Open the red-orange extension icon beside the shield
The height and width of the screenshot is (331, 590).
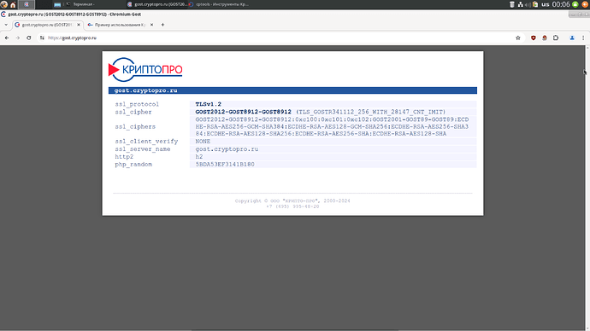coord(545,38)
